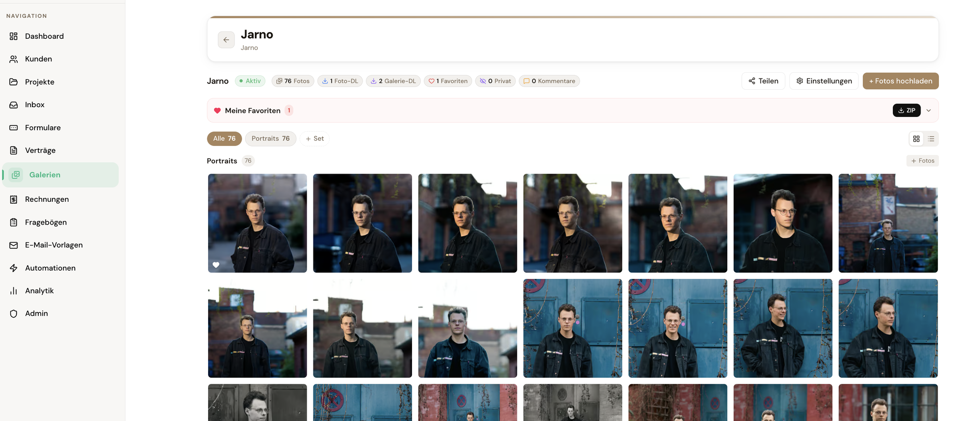The height and width of the screenshot is (421, 970).
Task: Click the Aktiv status badge
Action: [x=250, y=81]
